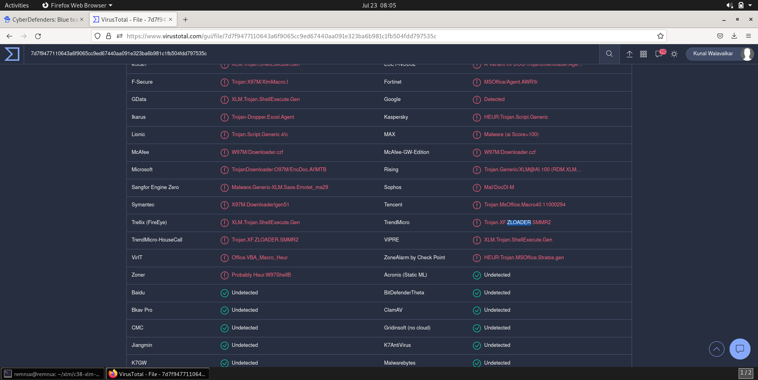
Task: Click the VIPRE XLM.Trojan.ShellExecute.Gen result
Action: point(518,240)
